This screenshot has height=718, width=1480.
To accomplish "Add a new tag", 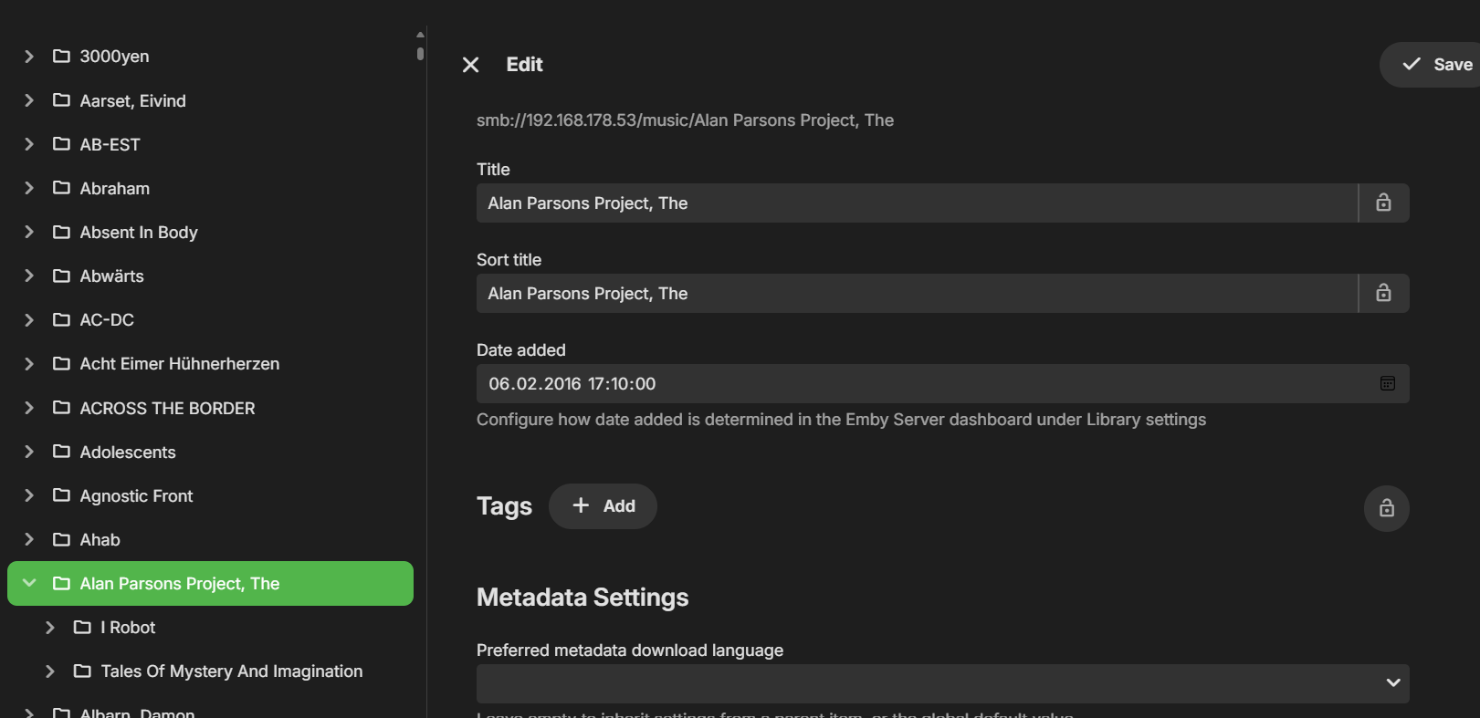I will [603, 506].
